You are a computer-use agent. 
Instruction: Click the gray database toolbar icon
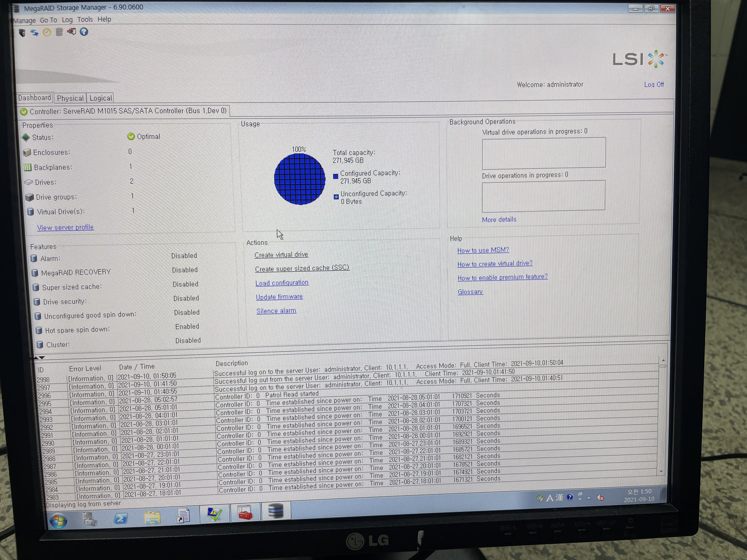click(x=59, y=32)
